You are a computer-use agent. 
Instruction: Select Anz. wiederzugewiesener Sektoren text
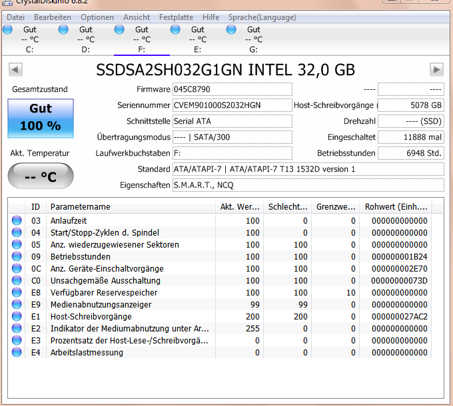click(115, 245)
